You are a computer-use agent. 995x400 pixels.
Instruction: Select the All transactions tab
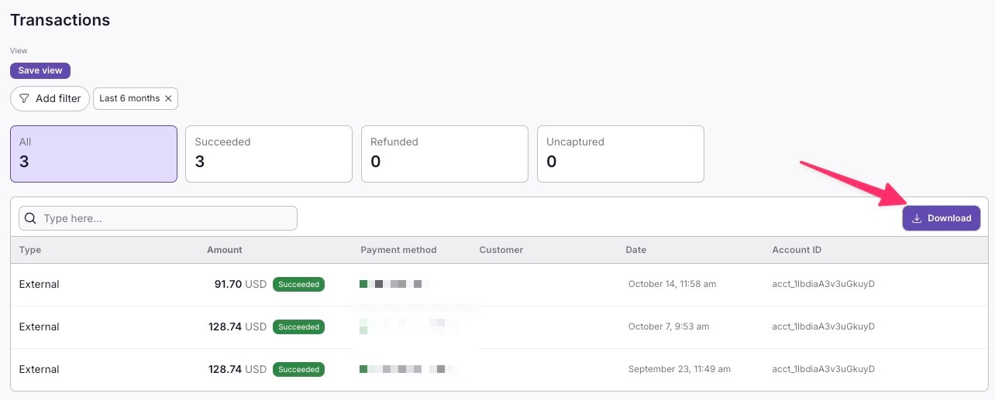[x=94, y=154]
